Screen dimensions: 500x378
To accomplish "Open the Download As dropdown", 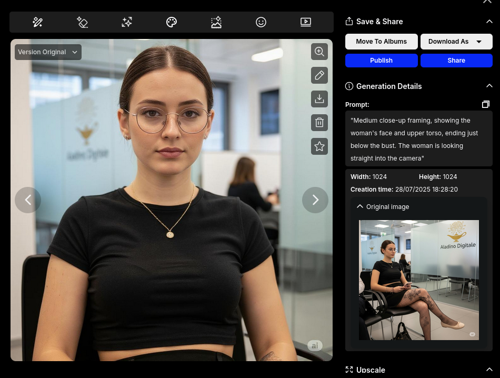I will (456, 42).
